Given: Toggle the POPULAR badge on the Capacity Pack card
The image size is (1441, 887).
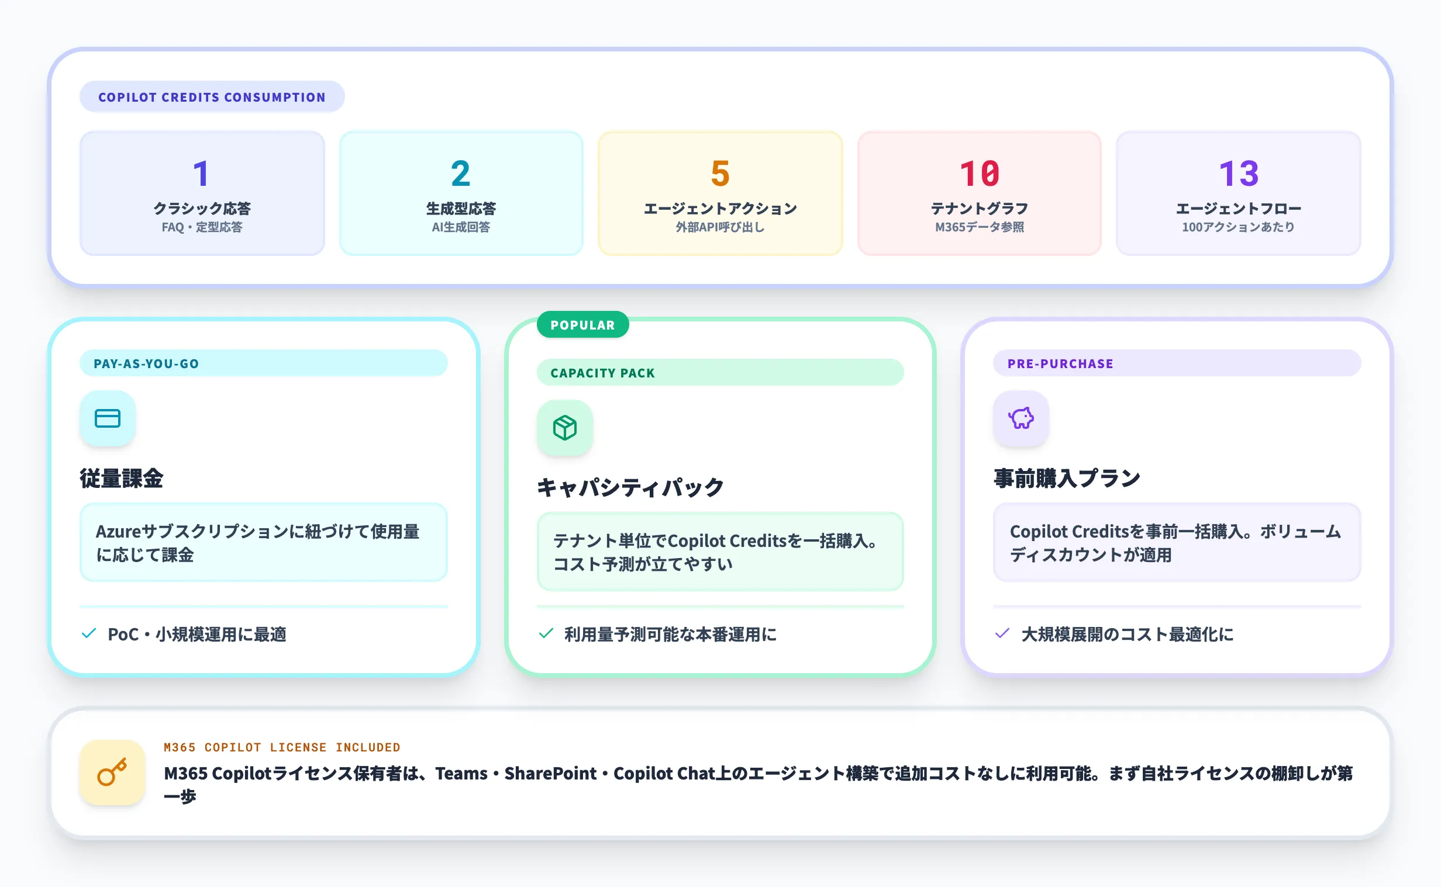Looking at the screenshot, I should 582,324.
